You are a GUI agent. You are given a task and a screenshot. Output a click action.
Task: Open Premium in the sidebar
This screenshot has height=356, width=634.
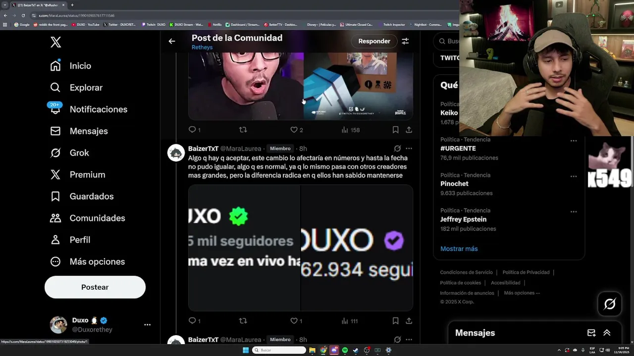[x=77, y=175]
